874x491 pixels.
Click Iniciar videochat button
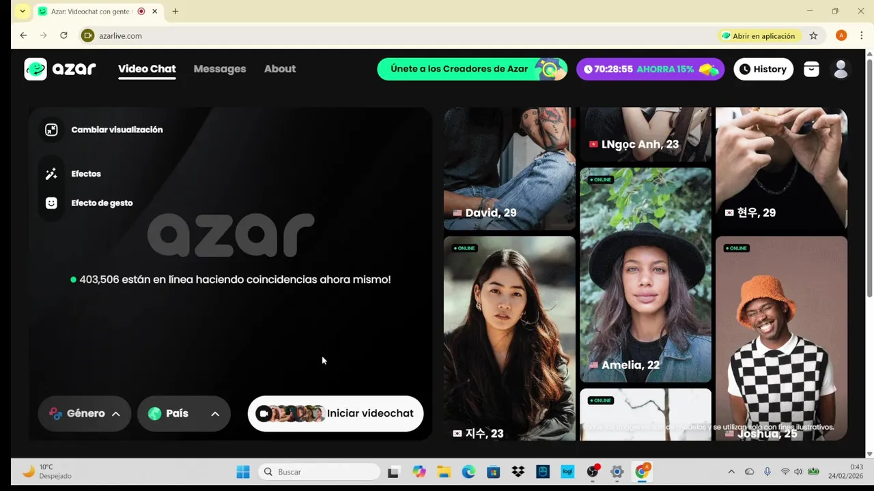[x=335, y=413]
